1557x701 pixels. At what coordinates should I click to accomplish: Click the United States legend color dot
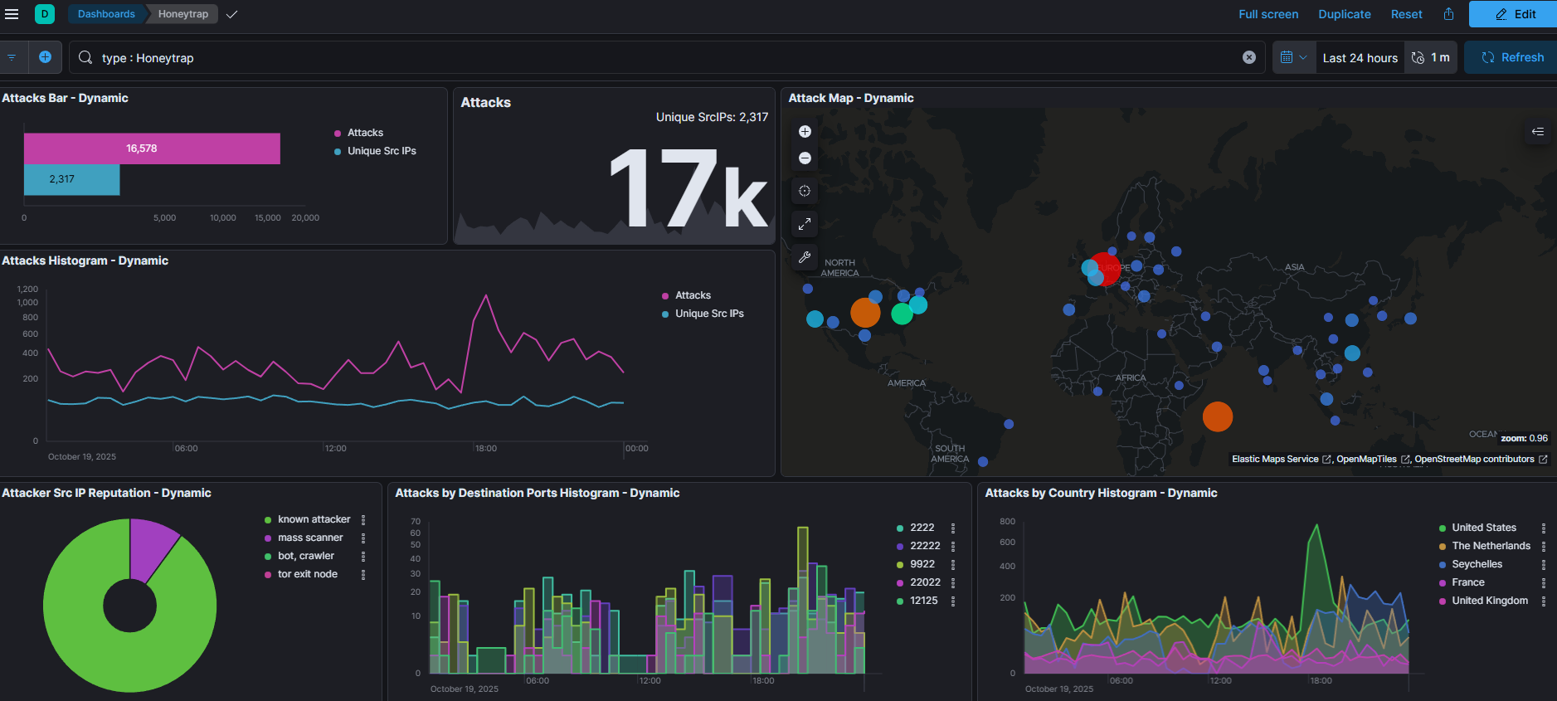1443,528
